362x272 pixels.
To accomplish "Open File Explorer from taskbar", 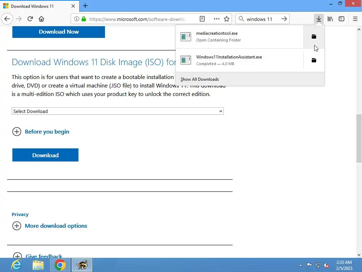I will click(38, 265).
